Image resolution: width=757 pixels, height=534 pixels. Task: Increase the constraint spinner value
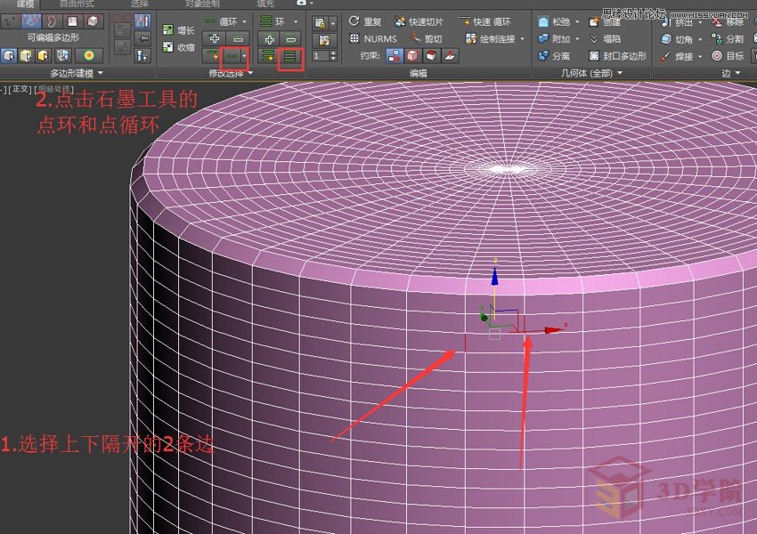point(333,52)
